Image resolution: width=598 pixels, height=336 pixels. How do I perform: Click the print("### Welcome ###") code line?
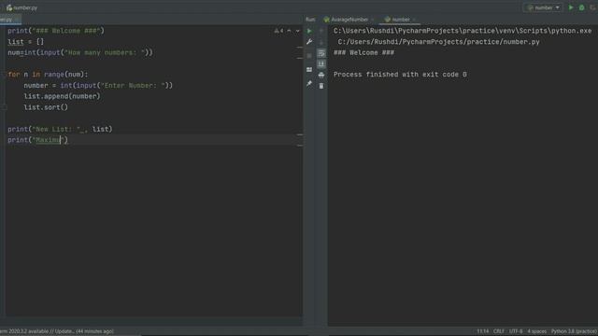pos(56,31)
